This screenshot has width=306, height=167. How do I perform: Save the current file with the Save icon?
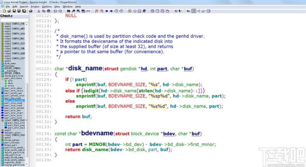pos(14,11)
